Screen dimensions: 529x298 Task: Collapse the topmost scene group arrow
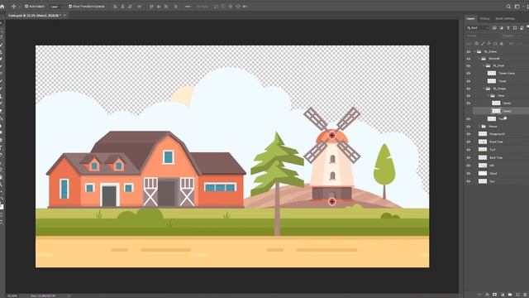(x=475, y=51)
